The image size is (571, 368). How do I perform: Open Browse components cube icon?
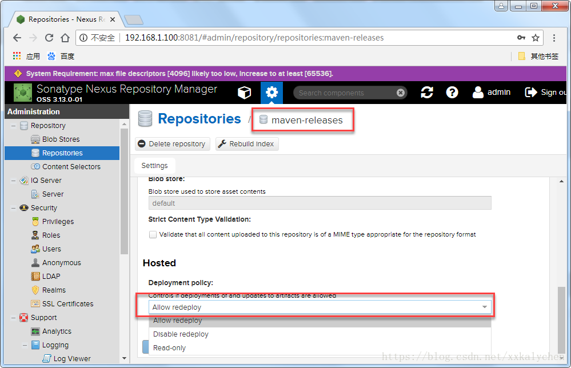coord(245,93)
